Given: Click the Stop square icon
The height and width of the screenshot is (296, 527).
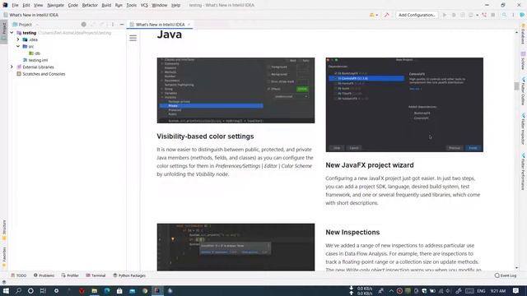Looking at the screenshot, I should (493, 15).
